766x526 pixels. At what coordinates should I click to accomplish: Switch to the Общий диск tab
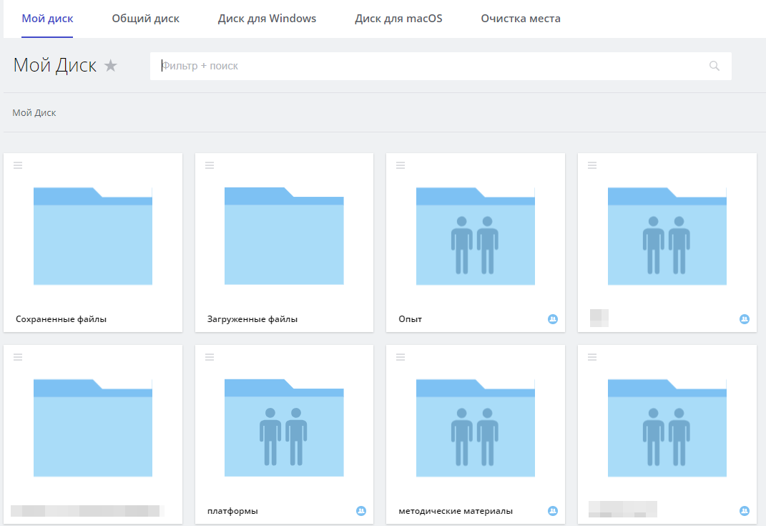(x=145, y=19)
